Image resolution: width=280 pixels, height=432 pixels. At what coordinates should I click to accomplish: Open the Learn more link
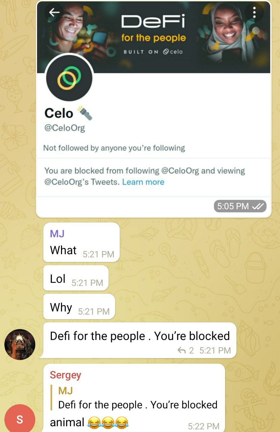click(143, 182)
